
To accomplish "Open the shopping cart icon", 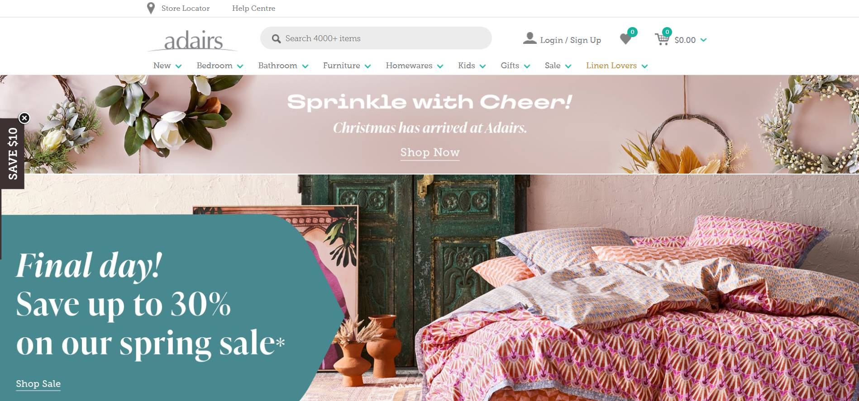I will click(x=662, y=39).
